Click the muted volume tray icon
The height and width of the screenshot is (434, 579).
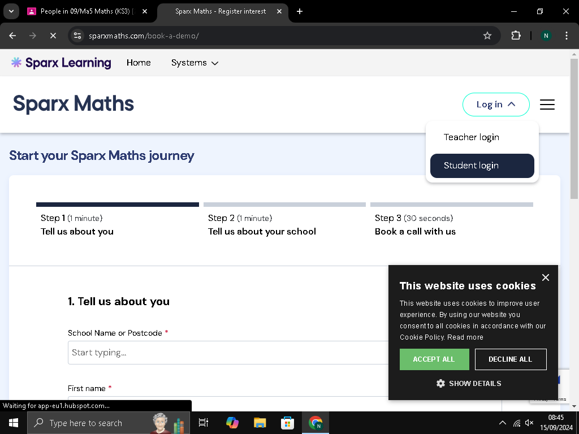coord(529,423)
